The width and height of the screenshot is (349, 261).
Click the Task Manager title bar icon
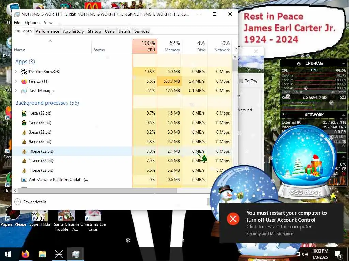(x=17, y=14)
